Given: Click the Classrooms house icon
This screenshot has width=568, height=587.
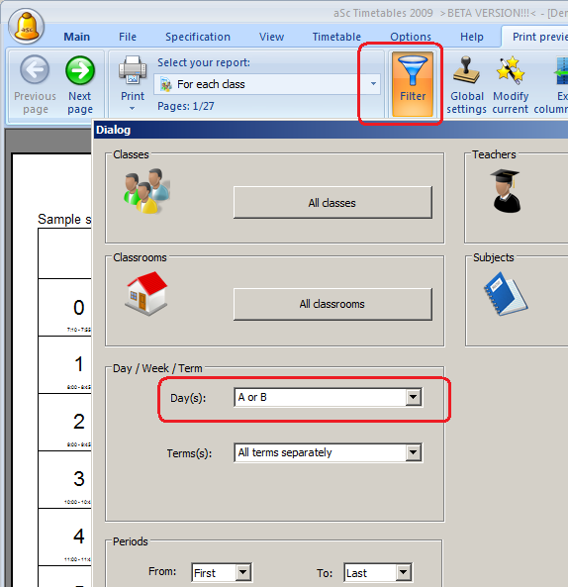Looking at the screenshot, I should [145, 293].
